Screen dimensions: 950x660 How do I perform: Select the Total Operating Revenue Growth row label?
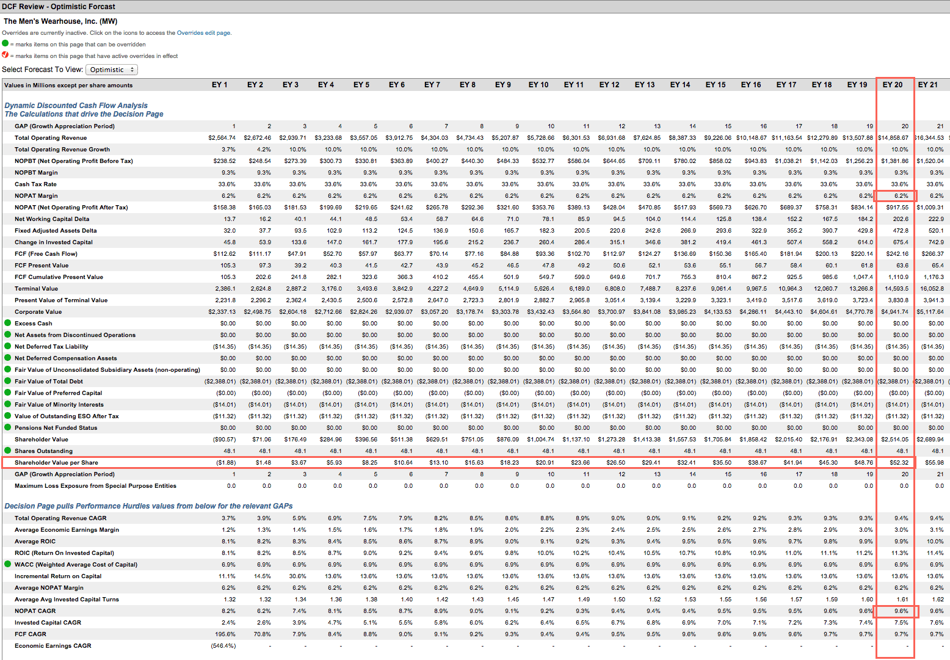click(x=62, y=150)
